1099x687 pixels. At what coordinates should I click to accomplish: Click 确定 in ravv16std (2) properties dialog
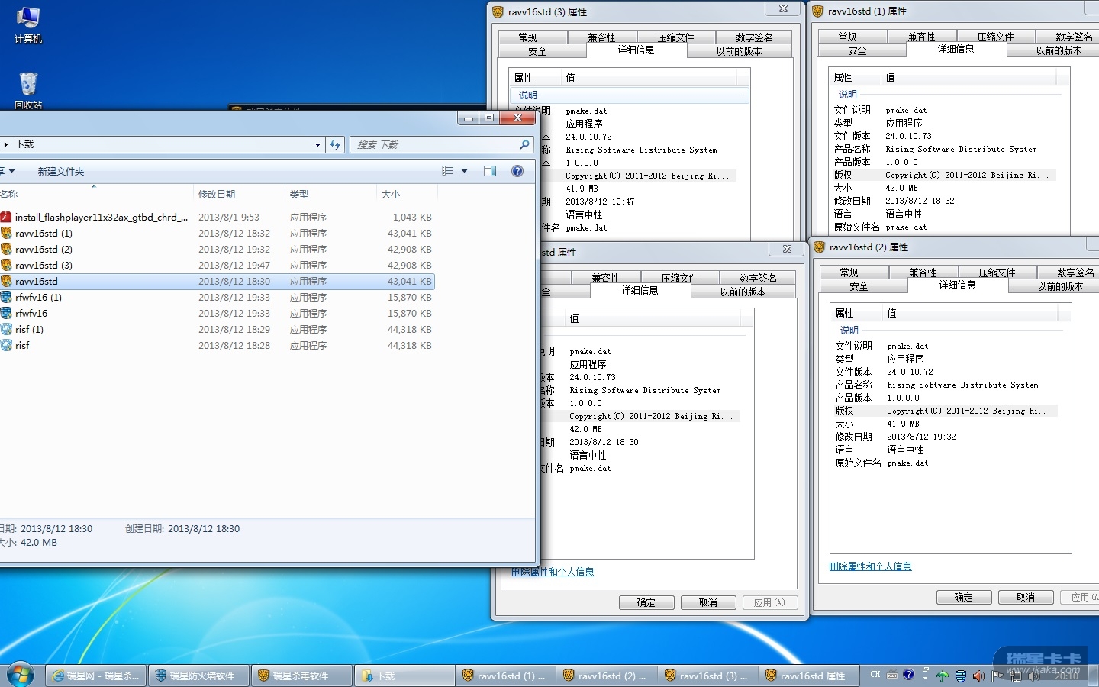(963, 597)
